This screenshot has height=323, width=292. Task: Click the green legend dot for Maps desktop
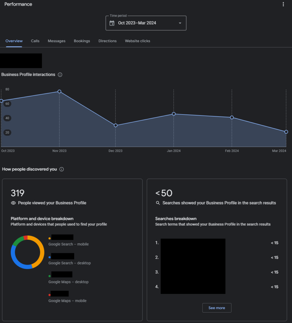tap(50, 276)
